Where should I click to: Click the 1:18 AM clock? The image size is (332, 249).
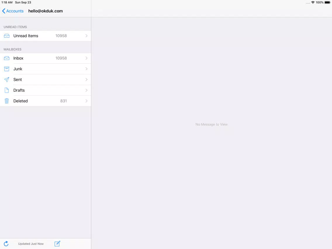[x=7, y=3]
